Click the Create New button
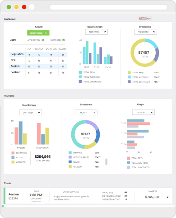The height and width of the screenshot is (218, 176). 38,33
